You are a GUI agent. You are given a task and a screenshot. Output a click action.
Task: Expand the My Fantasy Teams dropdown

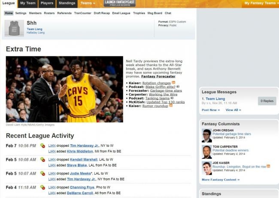(x=261, y=3)
